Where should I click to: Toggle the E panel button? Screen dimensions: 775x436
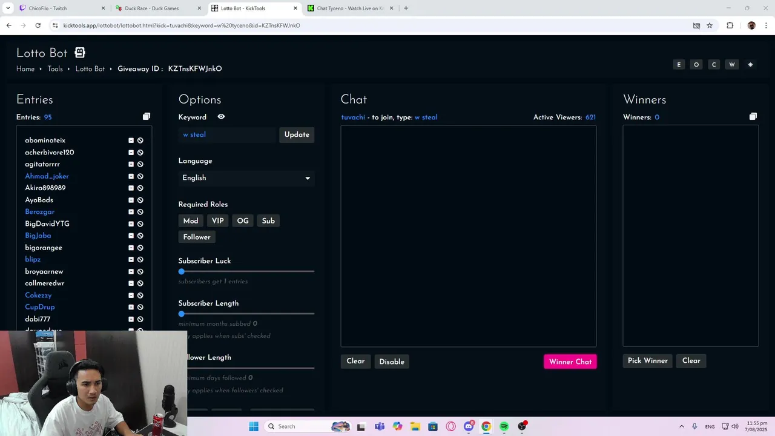pyautogui.click(x=679, y=65)
